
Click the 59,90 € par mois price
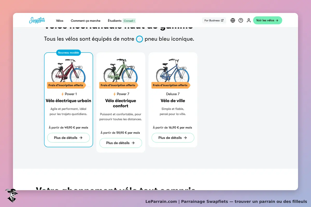click(128, 133)
